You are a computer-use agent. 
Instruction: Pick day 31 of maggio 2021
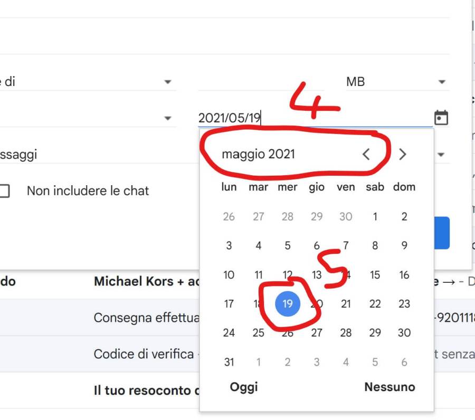click(x=229, y=362)
